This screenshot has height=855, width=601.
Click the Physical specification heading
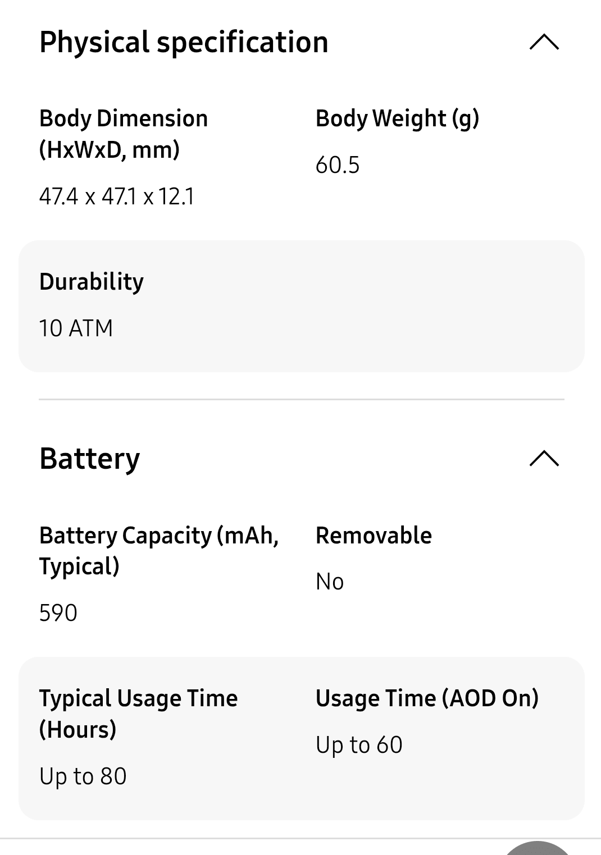(183, 42)
